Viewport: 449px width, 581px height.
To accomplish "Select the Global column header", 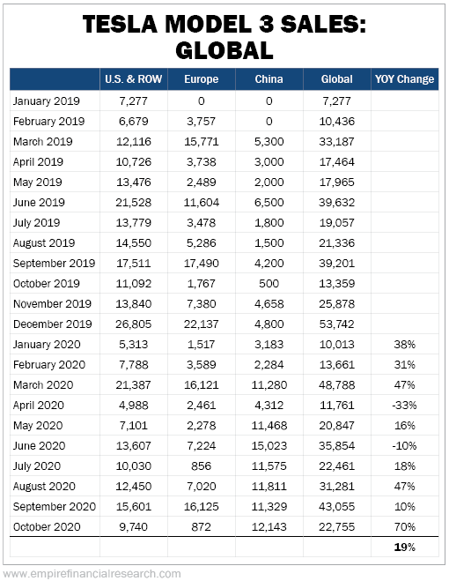I will tap(337, 79).
